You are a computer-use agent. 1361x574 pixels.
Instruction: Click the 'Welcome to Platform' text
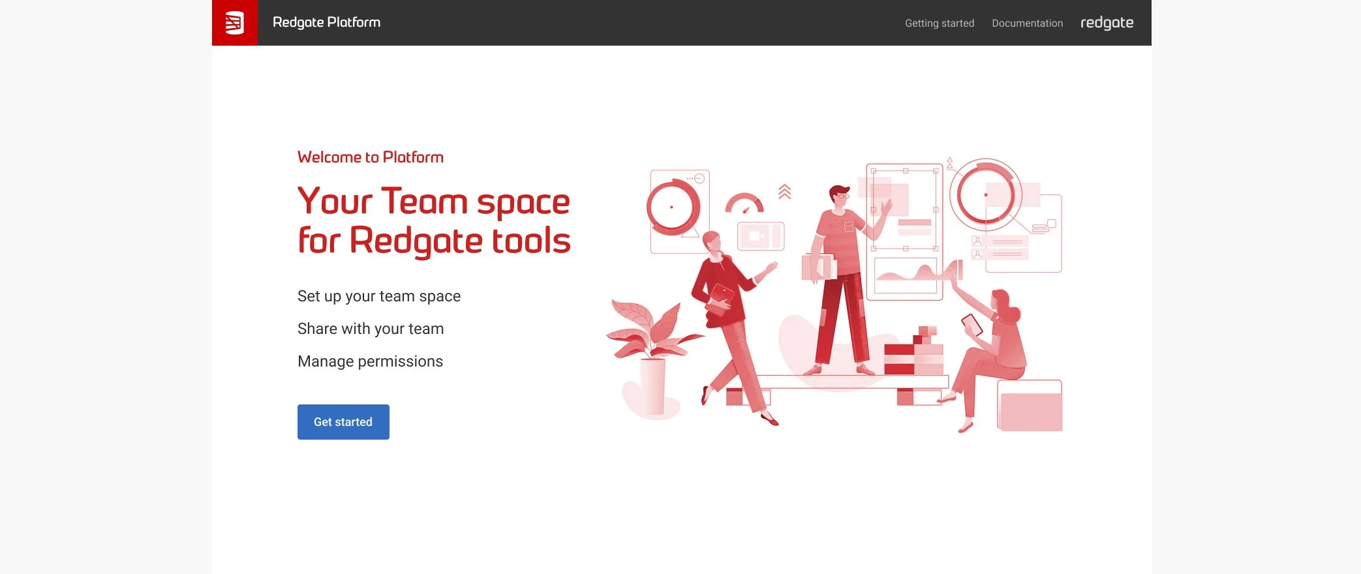pyautogui.click(x=371, y=157)
